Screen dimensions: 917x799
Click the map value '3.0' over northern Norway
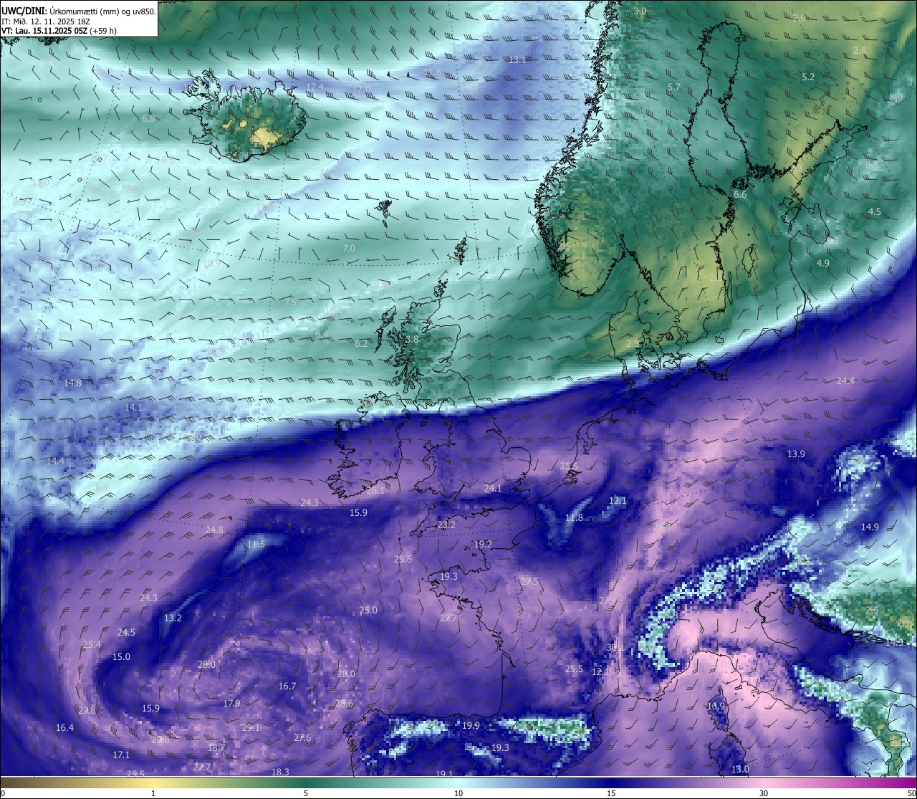click(640, 11)
